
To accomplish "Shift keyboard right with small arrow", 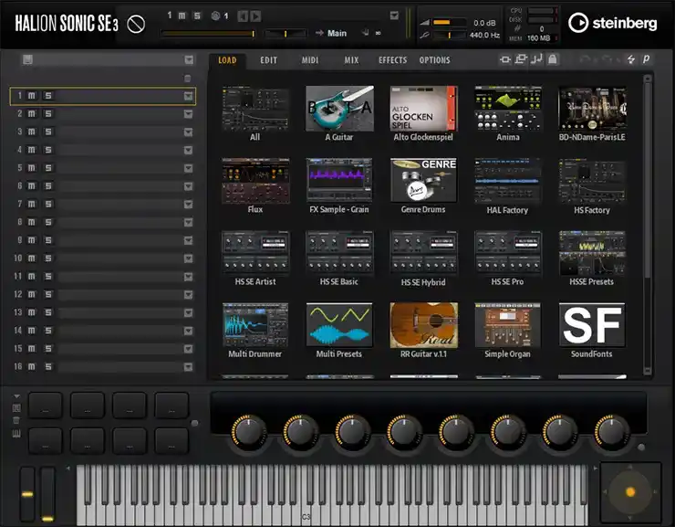I will point(596,468).
